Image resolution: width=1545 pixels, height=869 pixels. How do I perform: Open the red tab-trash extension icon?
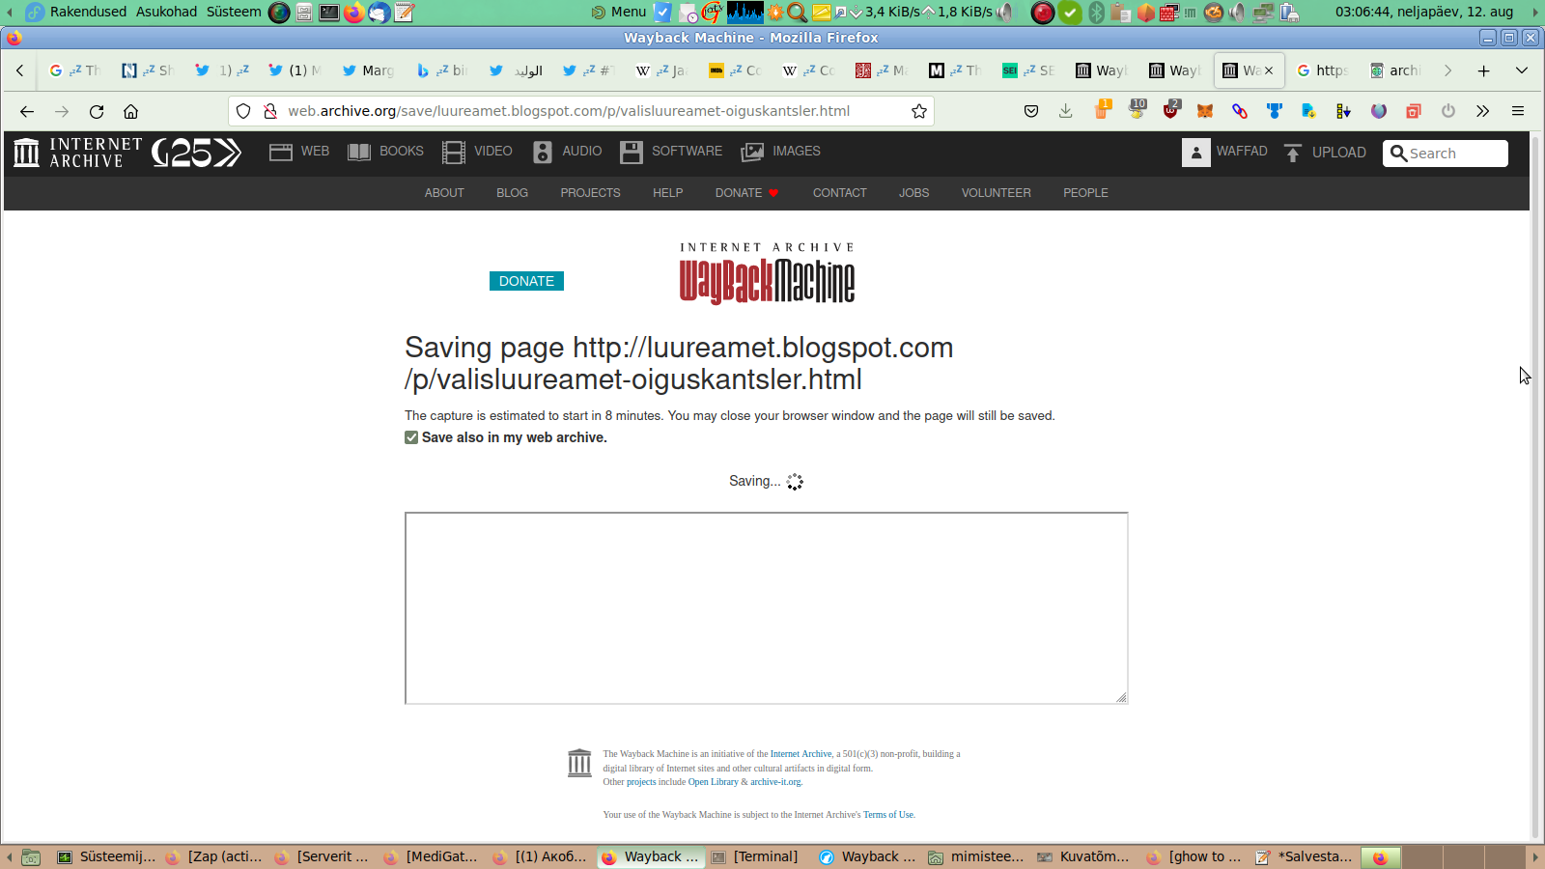click(1414, 111)
